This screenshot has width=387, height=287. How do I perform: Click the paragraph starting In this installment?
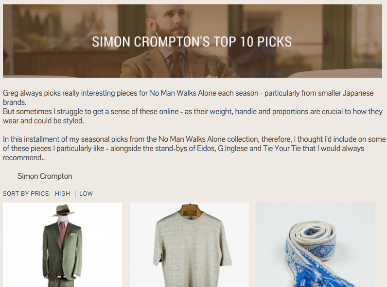[x=194, y=149]
